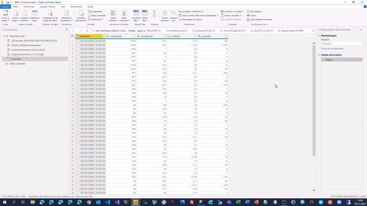The width and height of the screenshot is (367, 206).
Task: Click the Nombre input field
Action: (342, 43)
